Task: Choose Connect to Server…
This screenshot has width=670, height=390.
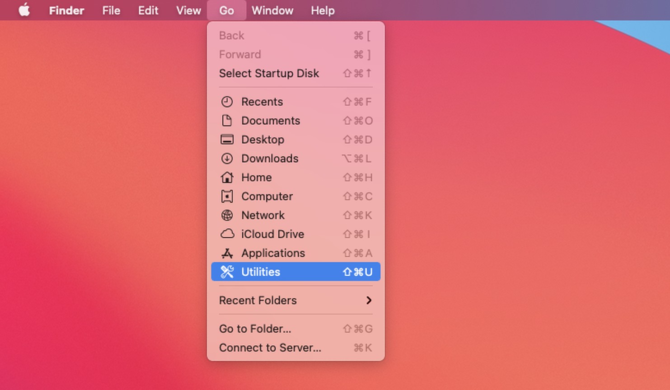Action: coord(296,348)
